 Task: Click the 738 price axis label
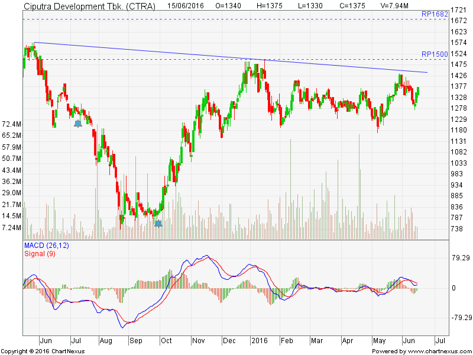tap(456, 229)
